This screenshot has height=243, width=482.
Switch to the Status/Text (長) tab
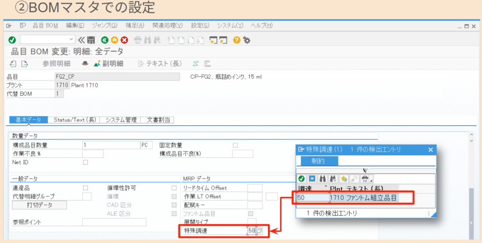click(x=74, y=120)
